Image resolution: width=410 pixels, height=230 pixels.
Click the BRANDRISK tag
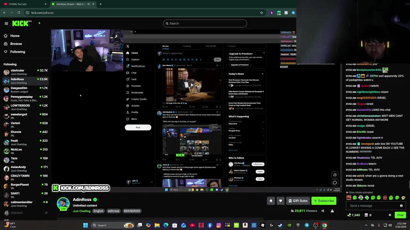pyautogui.click(x=132, y=211)
